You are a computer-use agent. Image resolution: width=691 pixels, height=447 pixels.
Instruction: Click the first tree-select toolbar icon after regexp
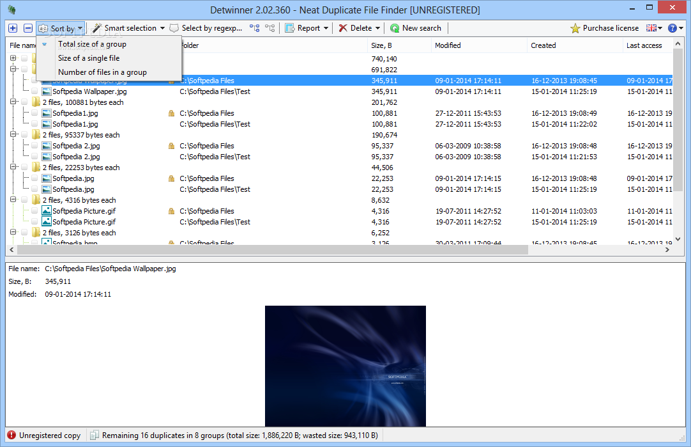(x=254, y=28)
